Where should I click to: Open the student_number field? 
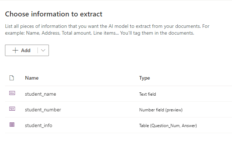tap(43, 110)
